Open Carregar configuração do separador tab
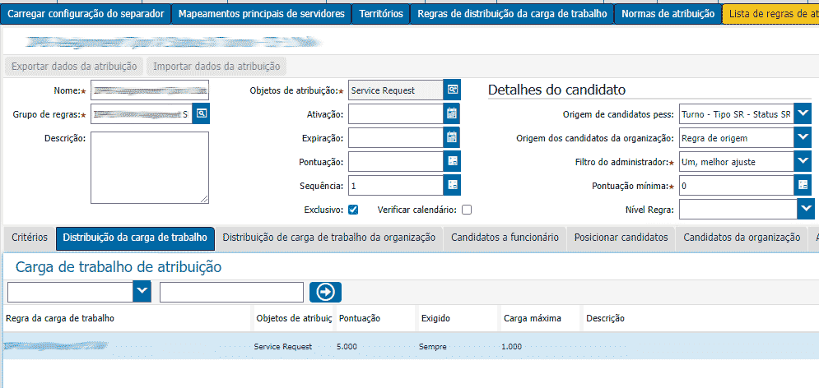Screen dimensions: 819x388 pyautogui.click(x=86, y=13)
